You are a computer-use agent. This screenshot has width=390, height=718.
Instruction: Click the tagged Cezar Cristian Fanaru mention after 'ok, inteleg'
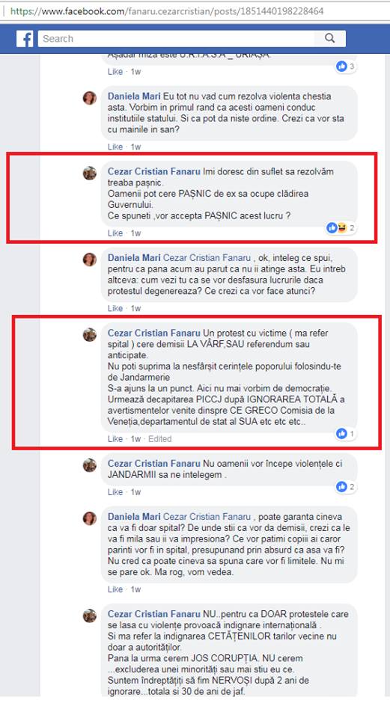(207, 258)
